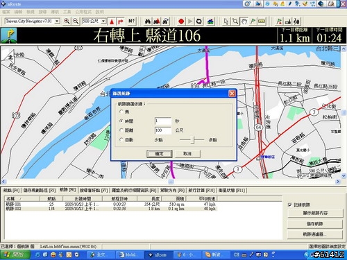The width and height of the screenshot is (347, 260).
Task: Click the red record circle icon
Action: (x=181, y=21)
